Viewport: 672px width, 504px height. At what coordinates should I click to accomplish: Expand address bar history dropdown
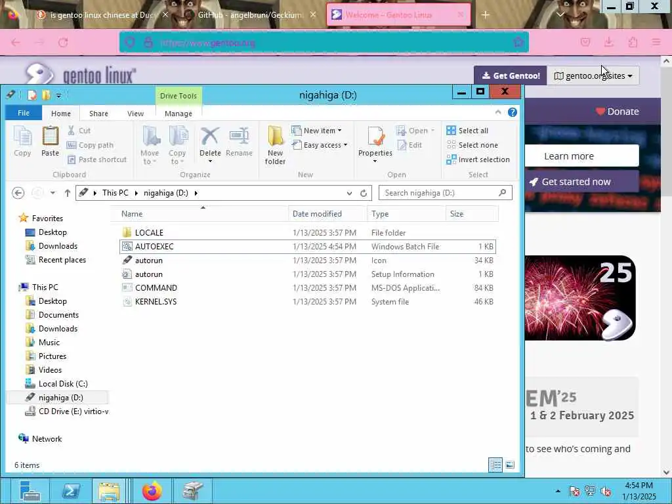pos(349,193)
